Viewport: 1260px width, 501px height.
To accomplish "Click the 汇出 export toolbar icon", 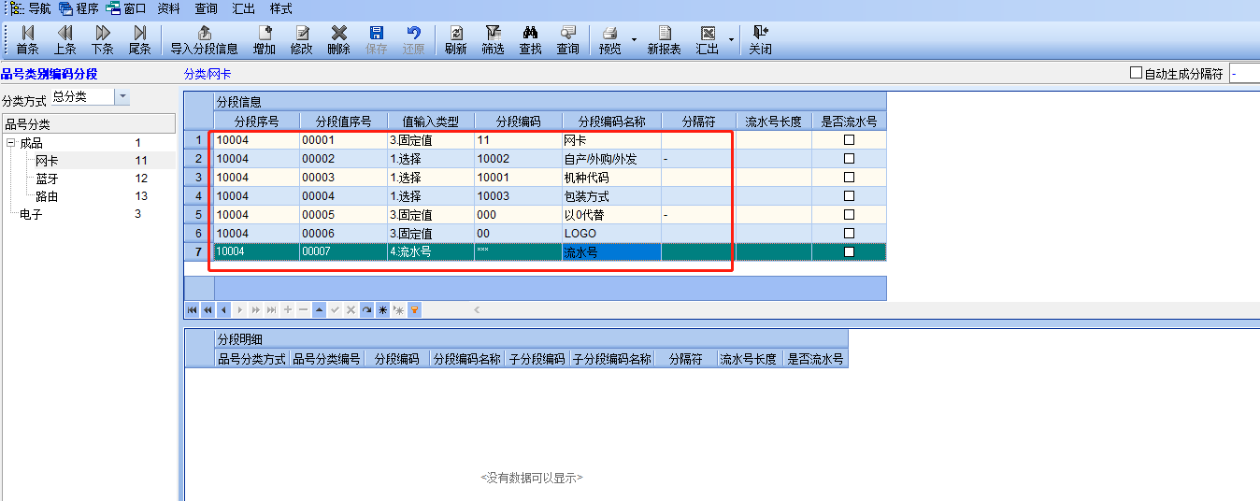I will 708,40.
